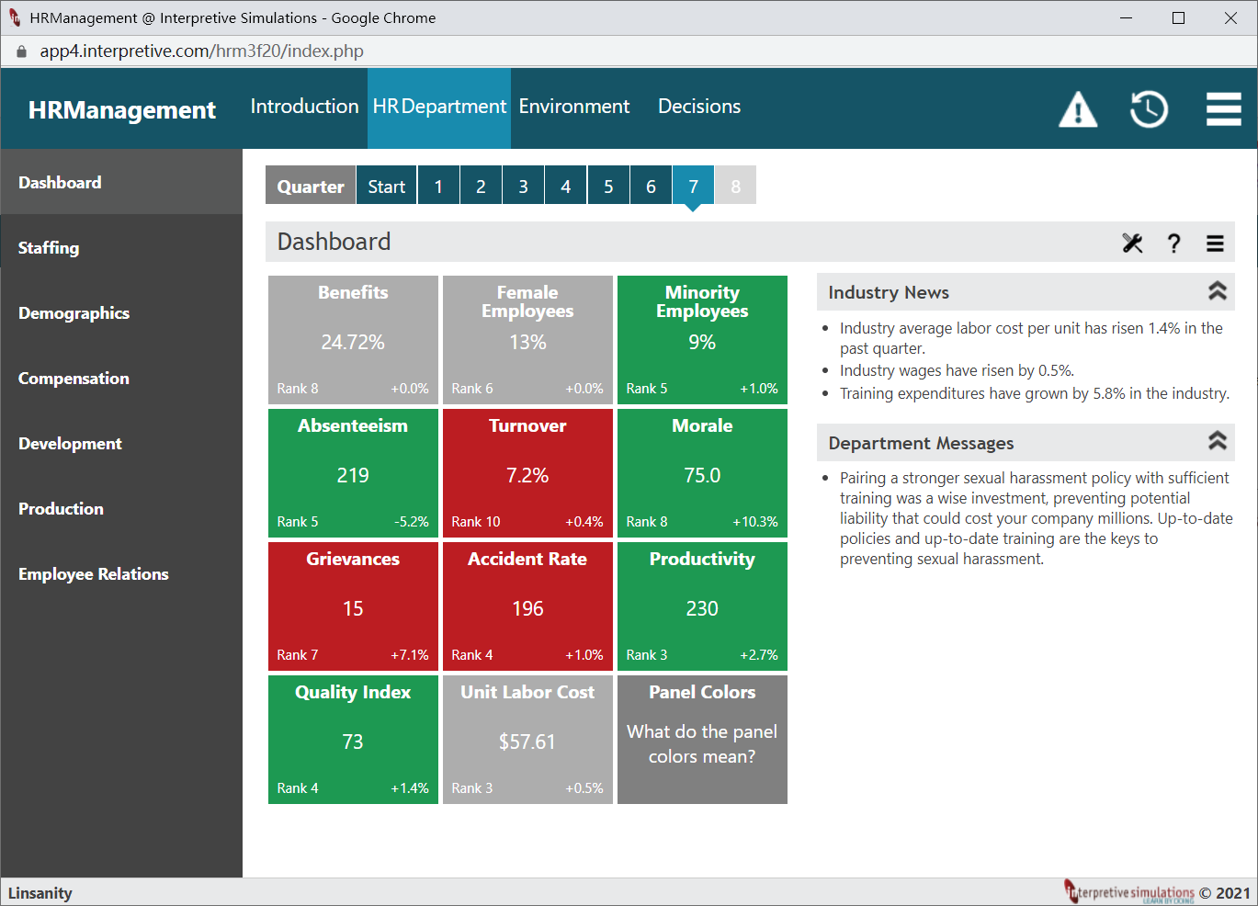Screen dimensions: 1258x906
Task: View site security lock icon in address bar
Action: point(21,51)
